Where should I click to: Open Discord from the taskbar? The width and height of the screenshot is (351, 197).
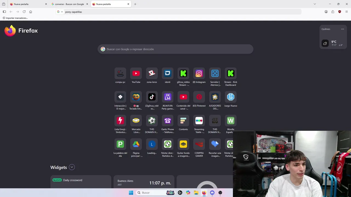coord(212,193)
